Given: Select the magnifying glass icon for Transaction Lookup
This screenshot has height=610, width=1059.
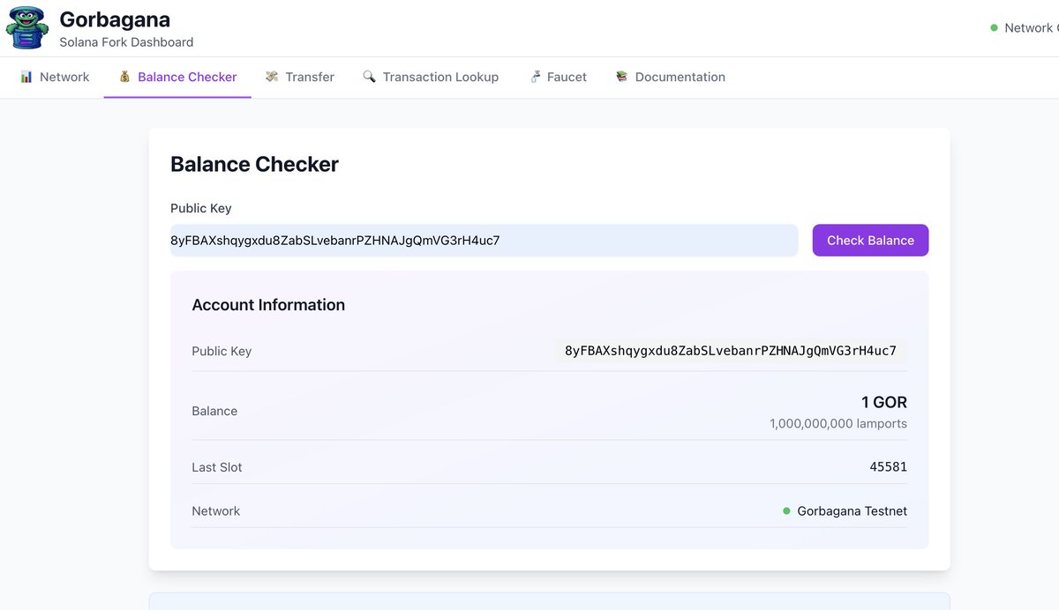Looking at the screenshot, I should [x=369, y=77].
